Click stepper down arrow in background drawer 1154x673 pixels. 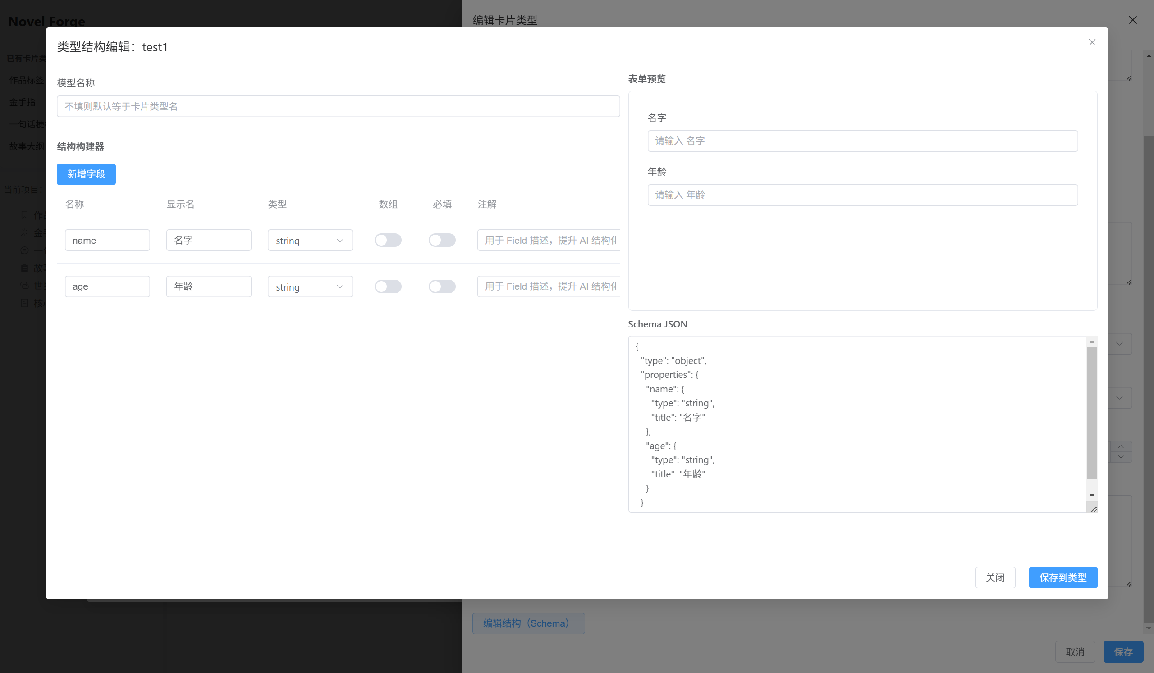click(1121, 457)
